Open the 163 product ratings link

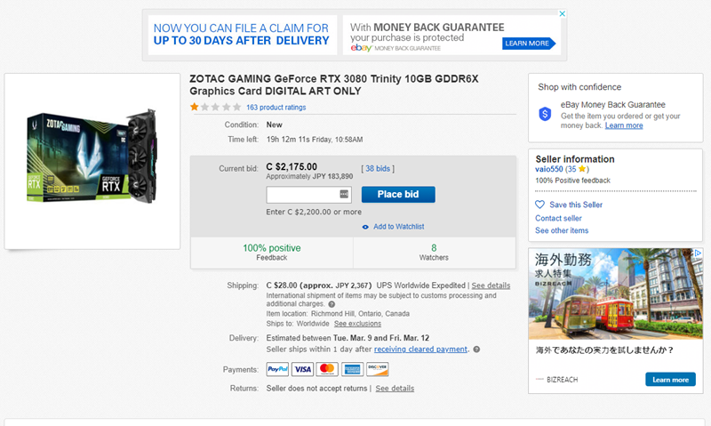(x=276, y=108)
